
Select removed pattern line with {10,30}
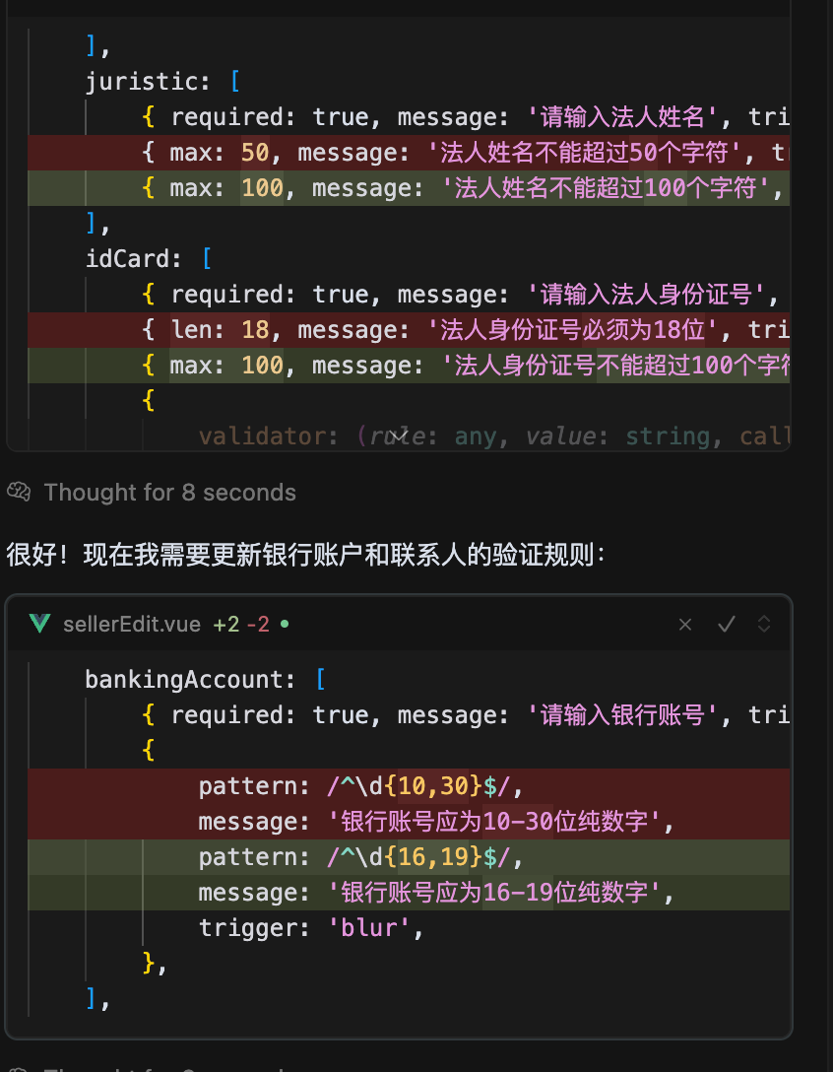[409, 786]
